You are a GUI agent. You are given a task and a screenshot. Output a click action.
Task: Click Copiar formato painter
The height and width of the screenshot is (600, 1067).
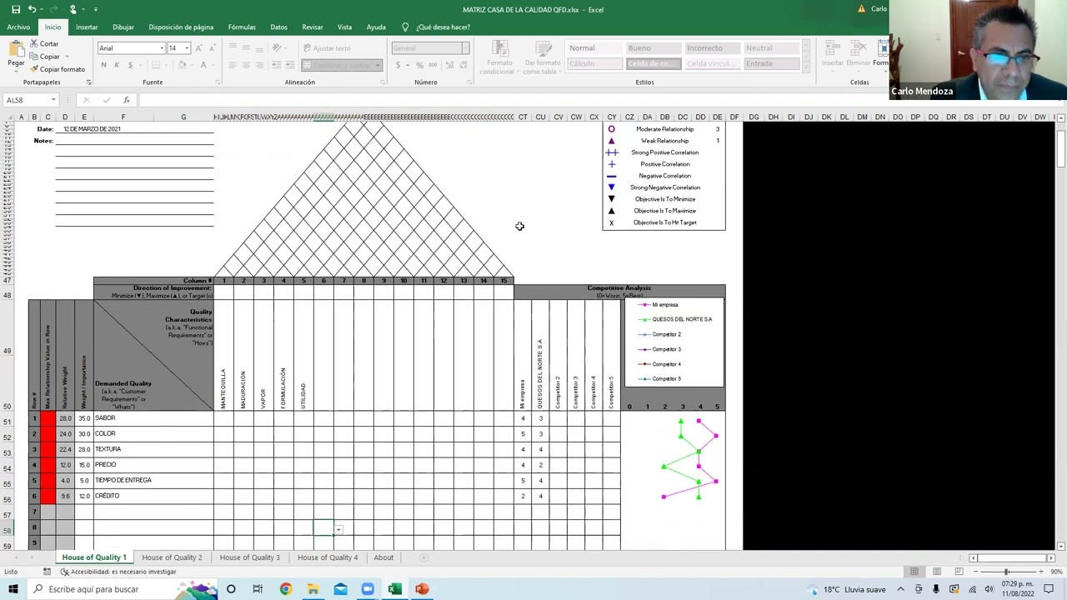[57, 69]
